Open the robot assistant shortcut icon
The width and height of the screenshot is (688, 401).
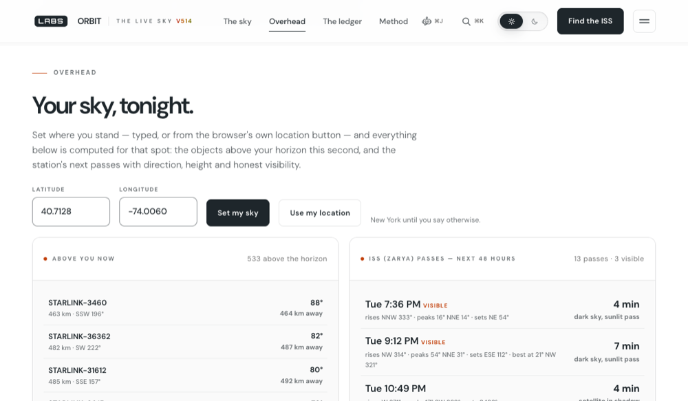click(x=427, y=21)
